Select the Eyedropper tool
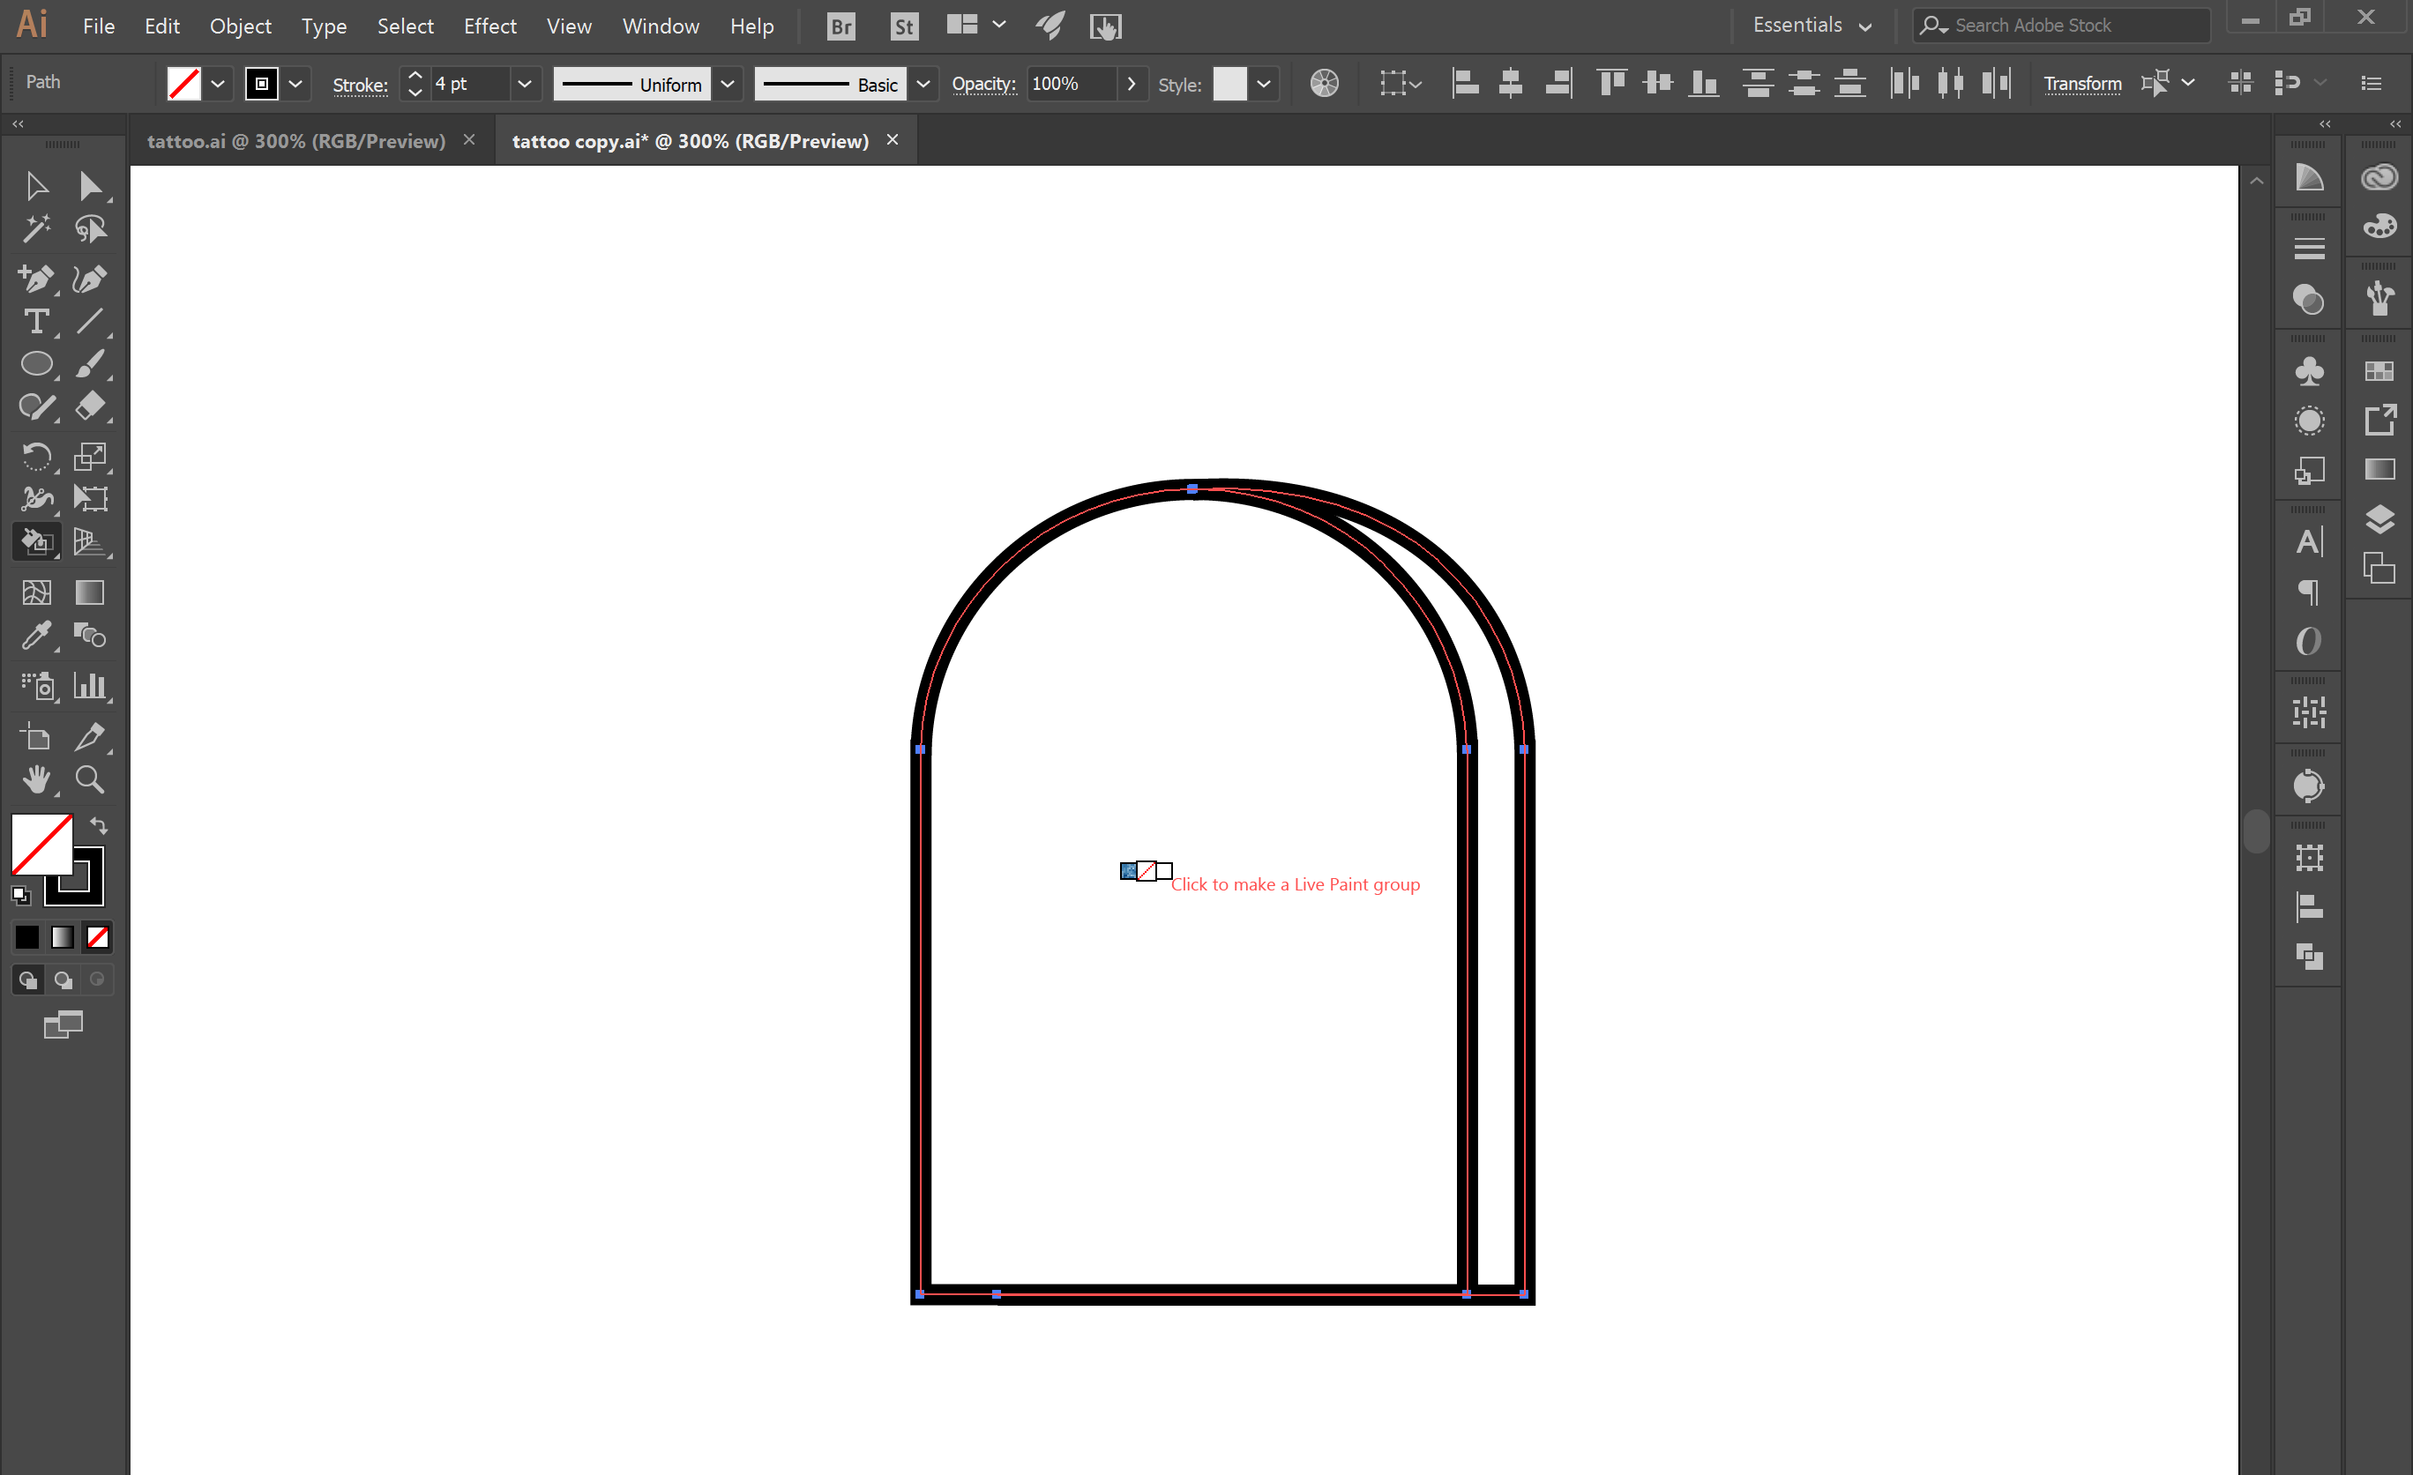Image resolution: width=2413 pixels, height=1475 pixels. point(36,637)
